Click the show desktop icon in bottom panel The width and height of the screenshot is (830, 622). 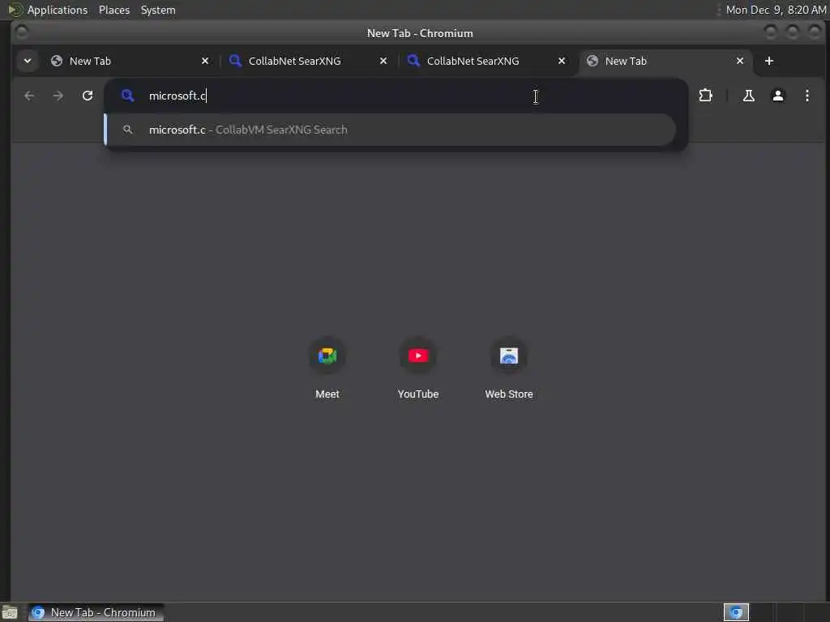tap(10, 613)
